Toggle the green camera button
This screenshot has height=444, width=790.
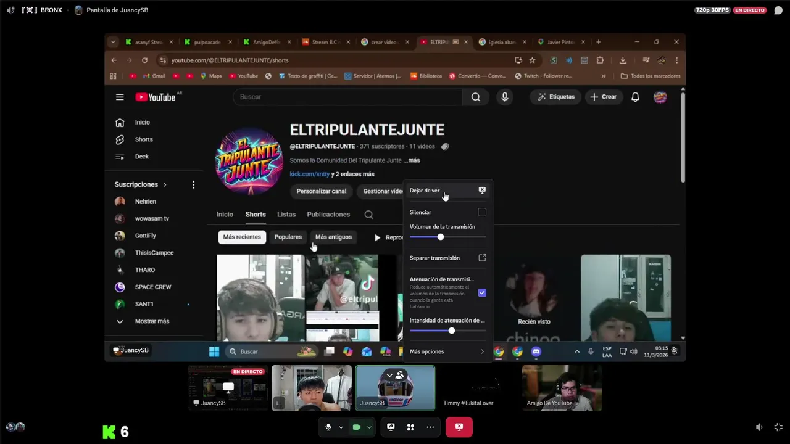tap(356, 427)
